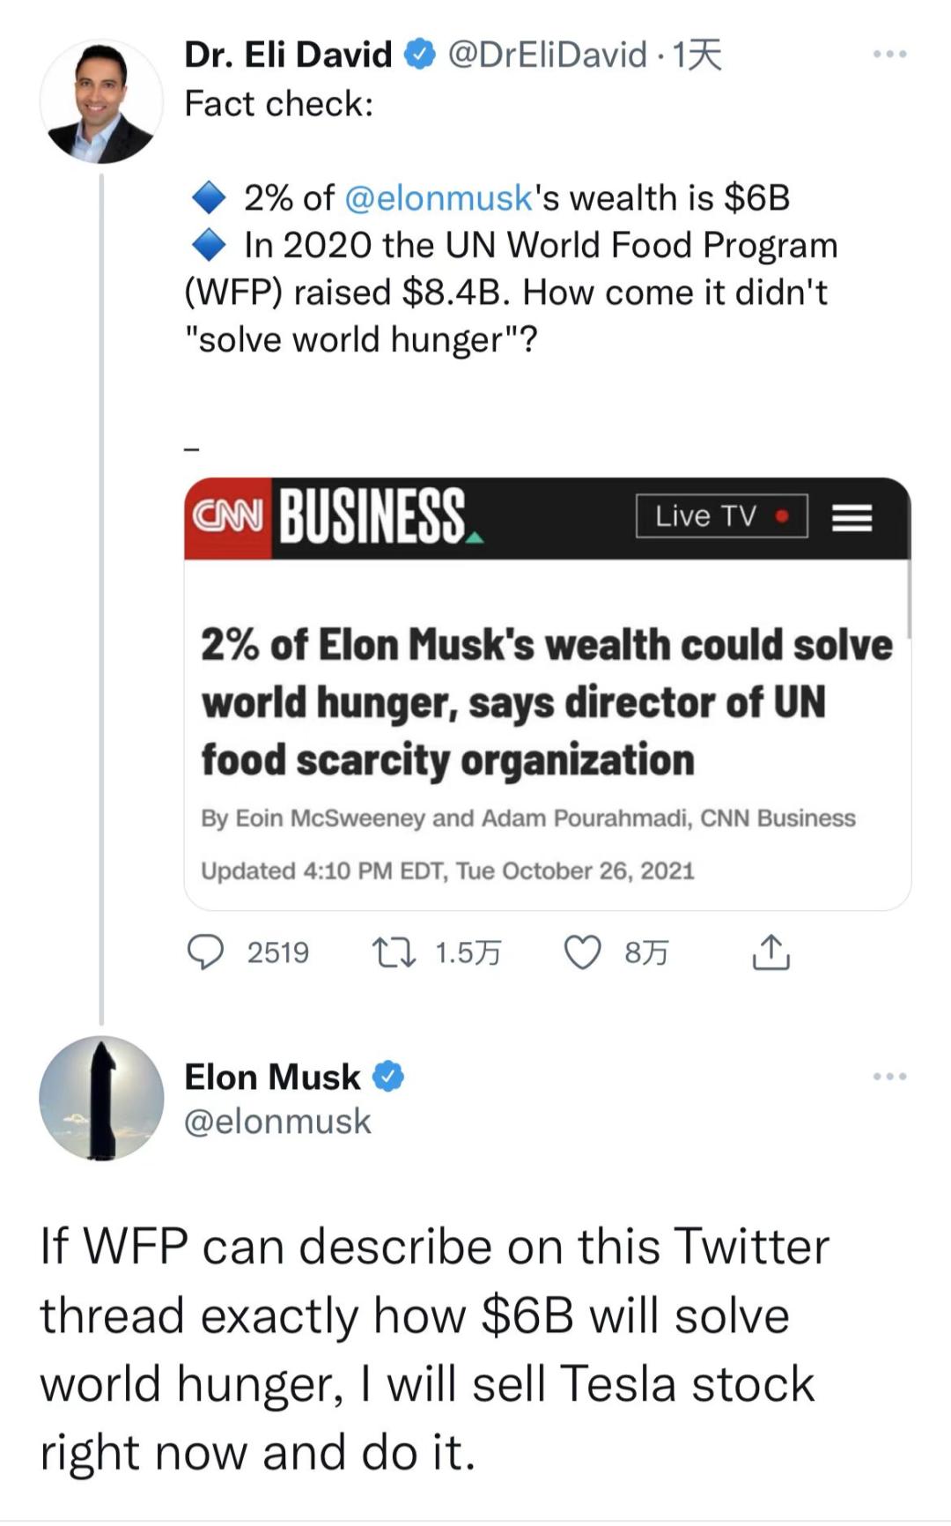This screenshot has width=951, height=1526.
Task: Click the BUSINESS section label
Action: point(374,517)
